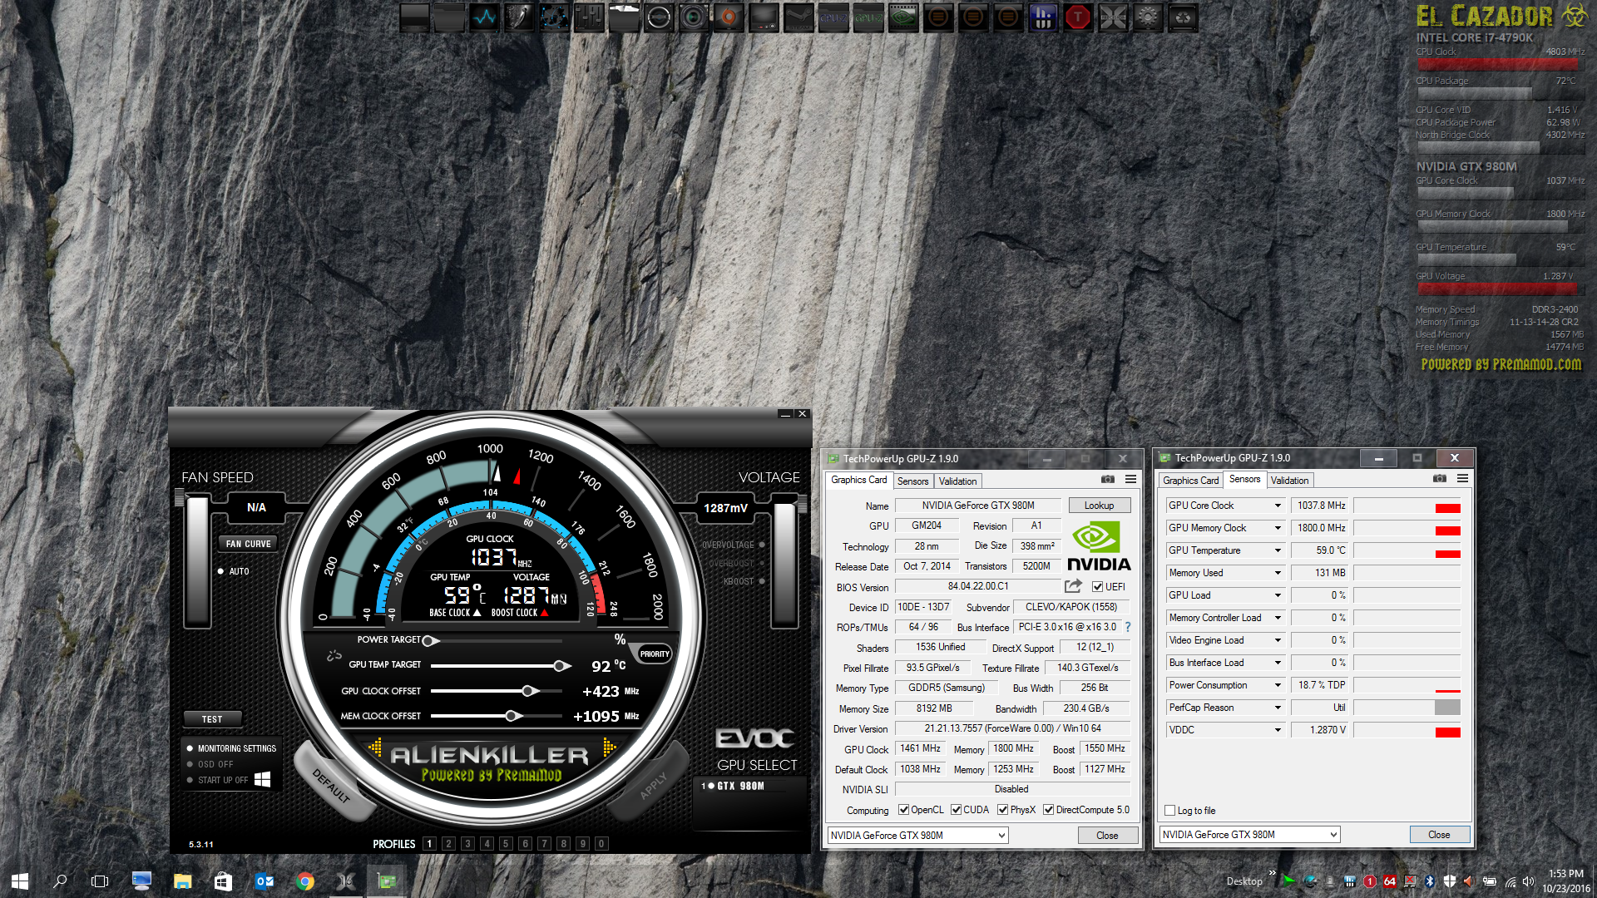1597x898 pixels.
Task: Click the FAN CURVE button
Action: (x=248, y=544)
